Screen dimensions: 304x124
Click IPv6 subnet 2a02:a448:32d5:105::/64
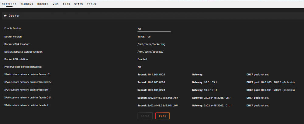[x=163, y=98]
